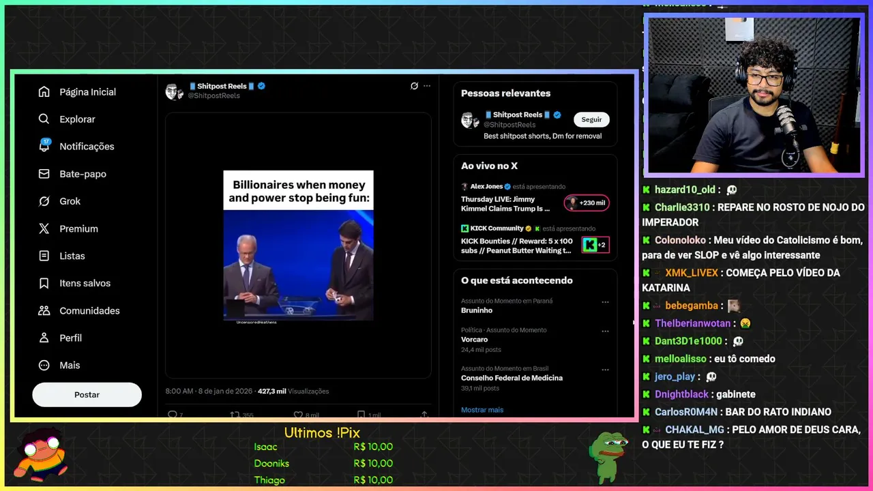The height and width of the screenshot is (491, 873).
Task: Click the post's reply comment icon
Action: pyautogui.click(x=172, y=414)
